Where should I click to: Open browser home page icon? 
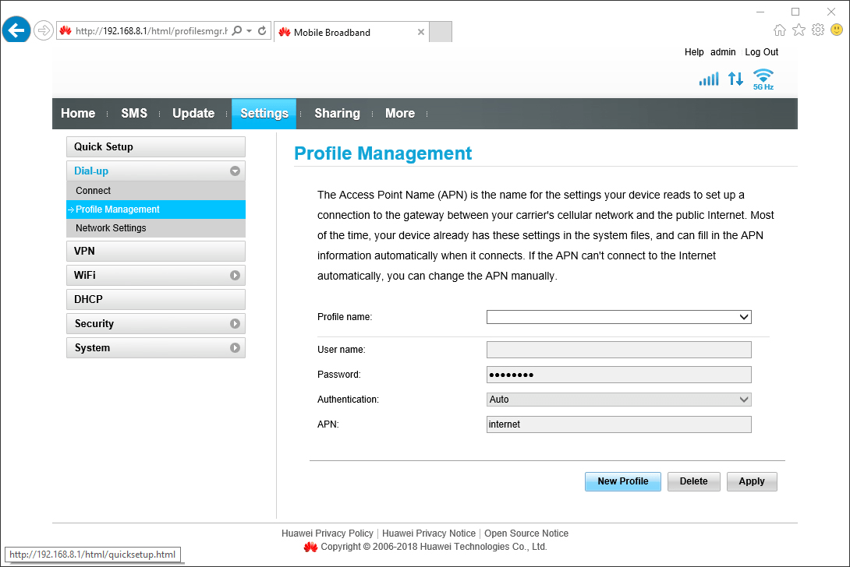point(779,30)
